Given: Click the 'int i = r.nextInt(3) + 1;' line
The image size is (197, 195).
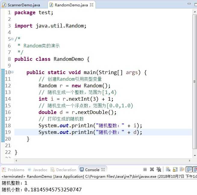Looking at the screenshot, I should click(76, 99).
